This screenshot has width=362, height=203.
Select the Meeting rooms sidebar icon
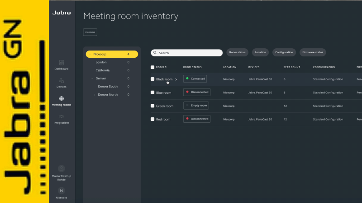tap(62, 98)
